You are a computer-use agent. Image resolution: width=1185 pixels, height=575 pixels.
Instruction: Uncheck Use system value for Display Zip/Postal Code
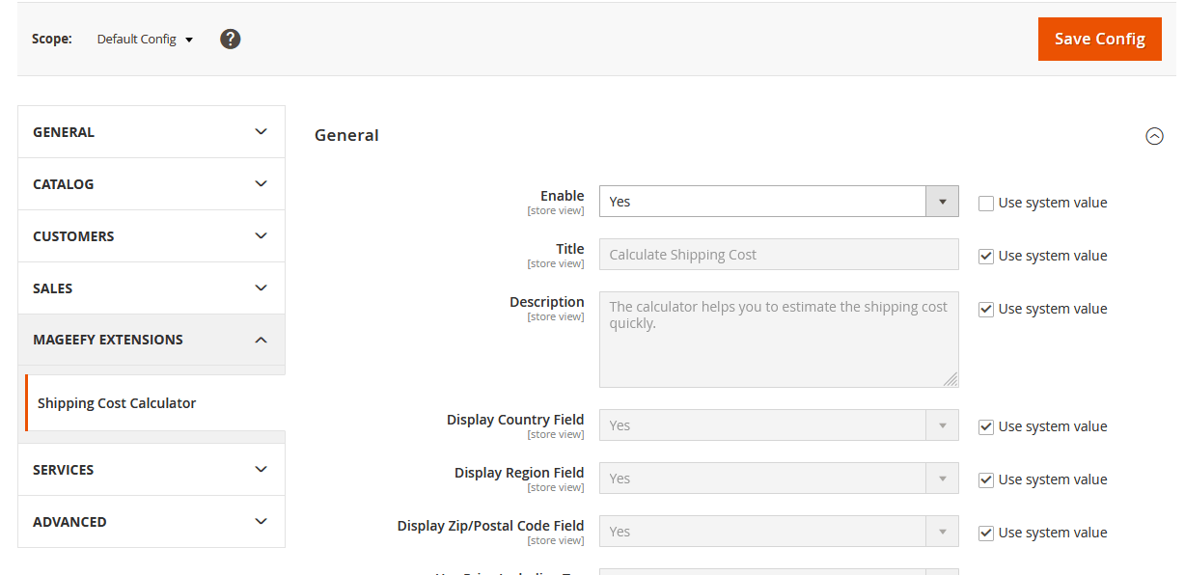[x=986, y=534]
